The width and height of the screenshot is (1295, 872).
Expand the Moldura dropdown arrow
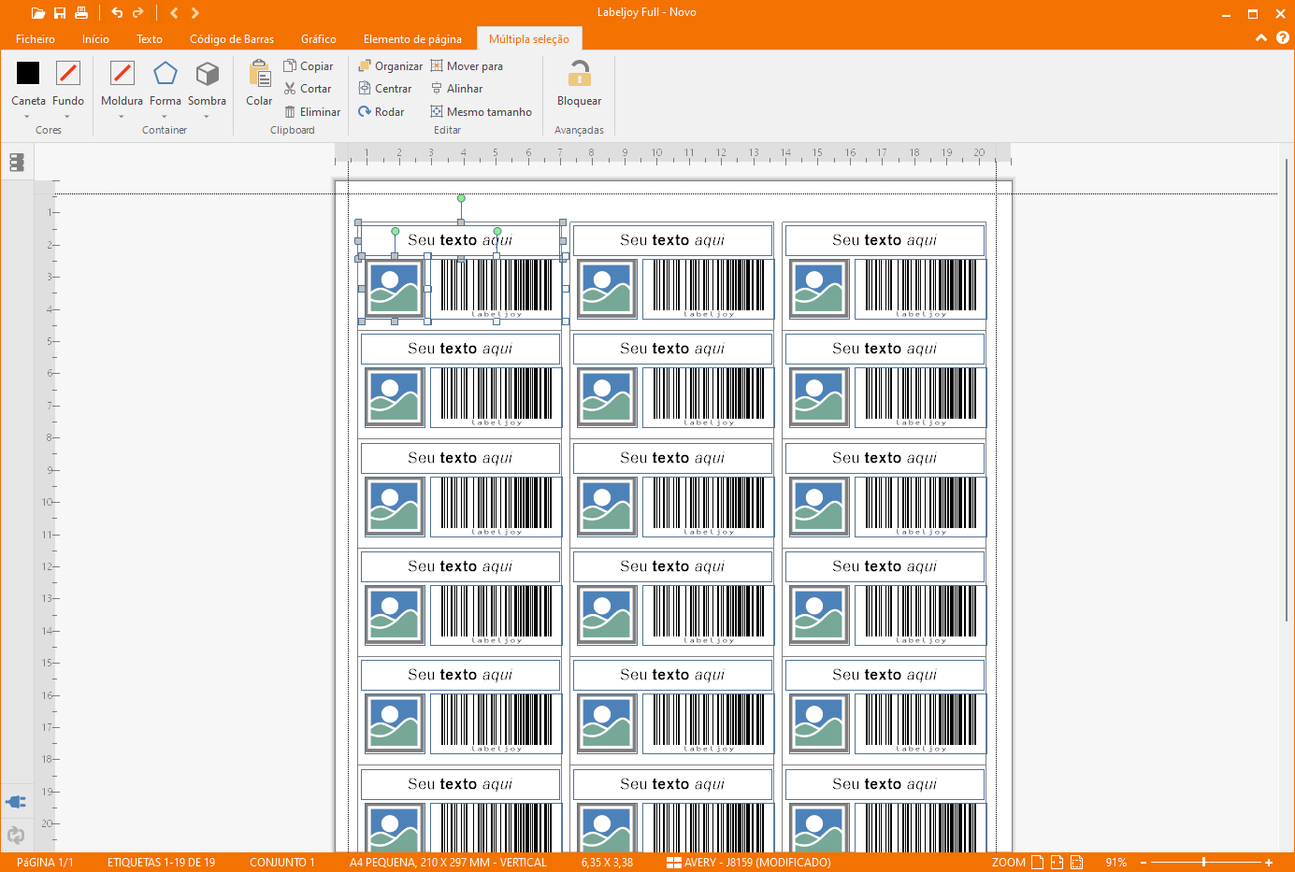pyautogui.click(x=122, y=117)
